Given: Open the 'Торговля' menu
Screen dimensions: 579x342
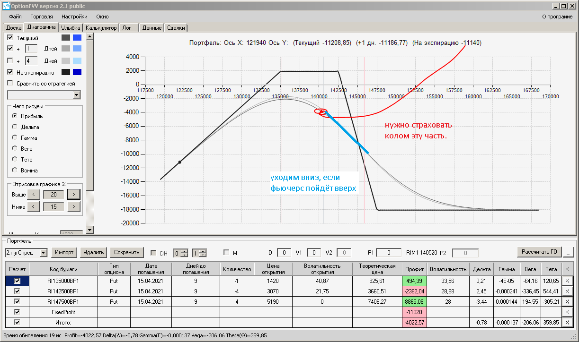Looking at the screenshot, I should click(42, 17).
